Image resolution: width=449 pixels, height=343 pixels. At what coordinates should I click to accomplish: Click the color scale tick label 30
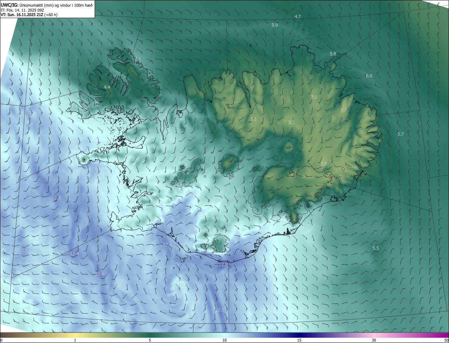click(x=374, y=340)
